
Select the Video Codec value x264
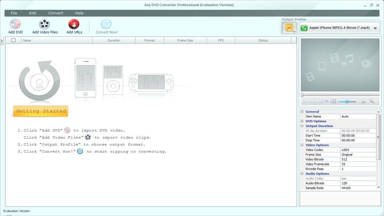[x=358, y=150]
